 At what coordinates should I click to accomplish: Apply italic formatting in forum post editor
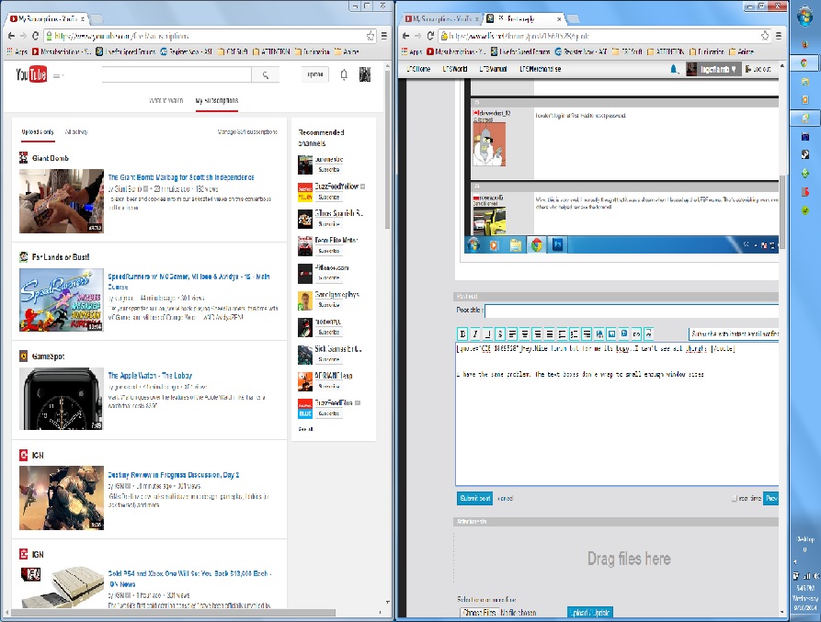pyautogui.click(x=475, y=334)
